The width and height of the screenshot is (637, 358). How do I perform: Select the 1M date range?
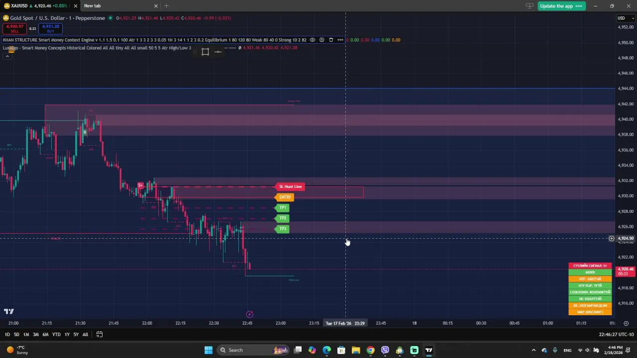[26, 335]
